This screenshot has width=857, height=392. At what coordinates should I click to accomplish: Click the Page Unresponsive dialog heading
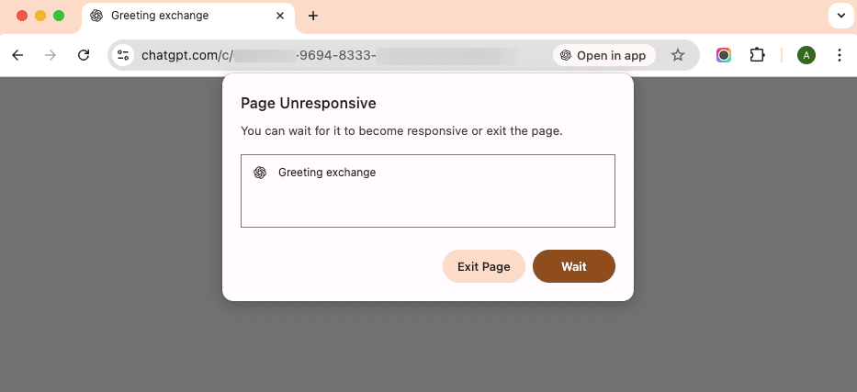(x=309, y=103)
